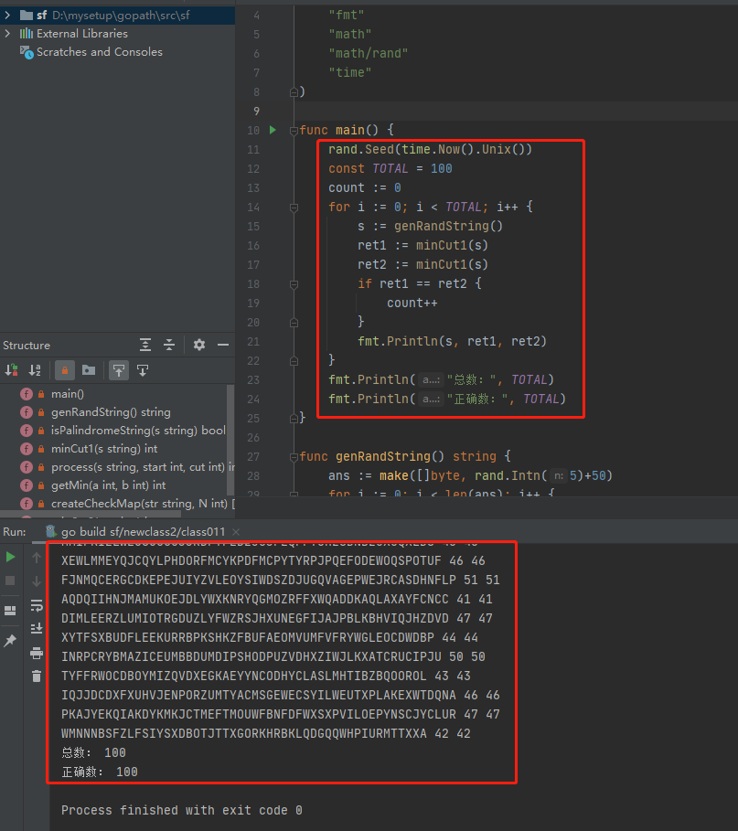Viewport: 738px width, 831px height.
Task: Click the output line '总数: 100'
Action: [x=94, y=752]
